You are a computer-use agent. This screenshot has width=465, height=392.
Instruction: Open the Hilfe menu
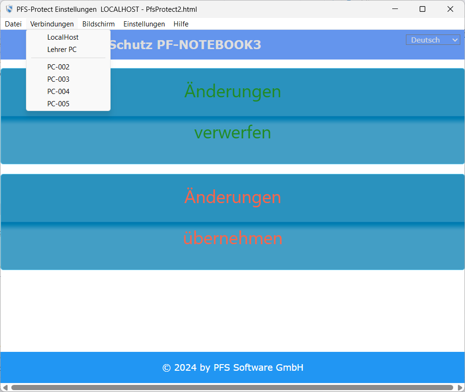[x=181, y=24]
